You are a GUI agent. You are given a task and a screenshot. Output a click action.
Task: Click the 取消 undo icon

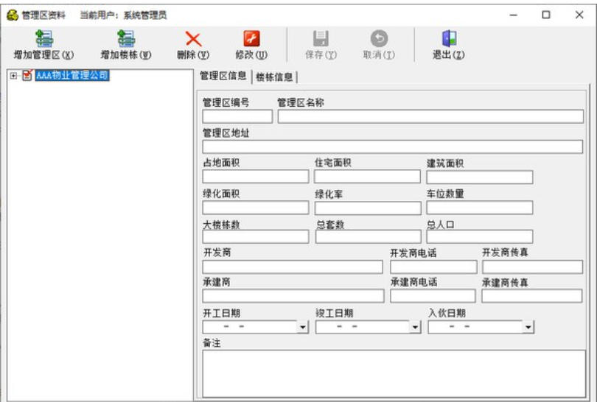[379, 39]
